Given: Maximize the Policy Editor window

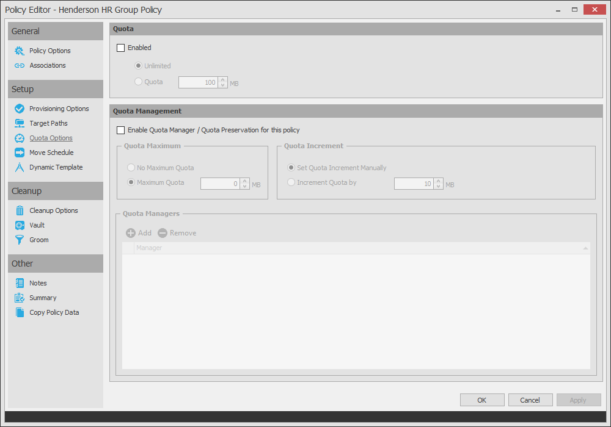Looking at the screenshot, I should [574, 10].
